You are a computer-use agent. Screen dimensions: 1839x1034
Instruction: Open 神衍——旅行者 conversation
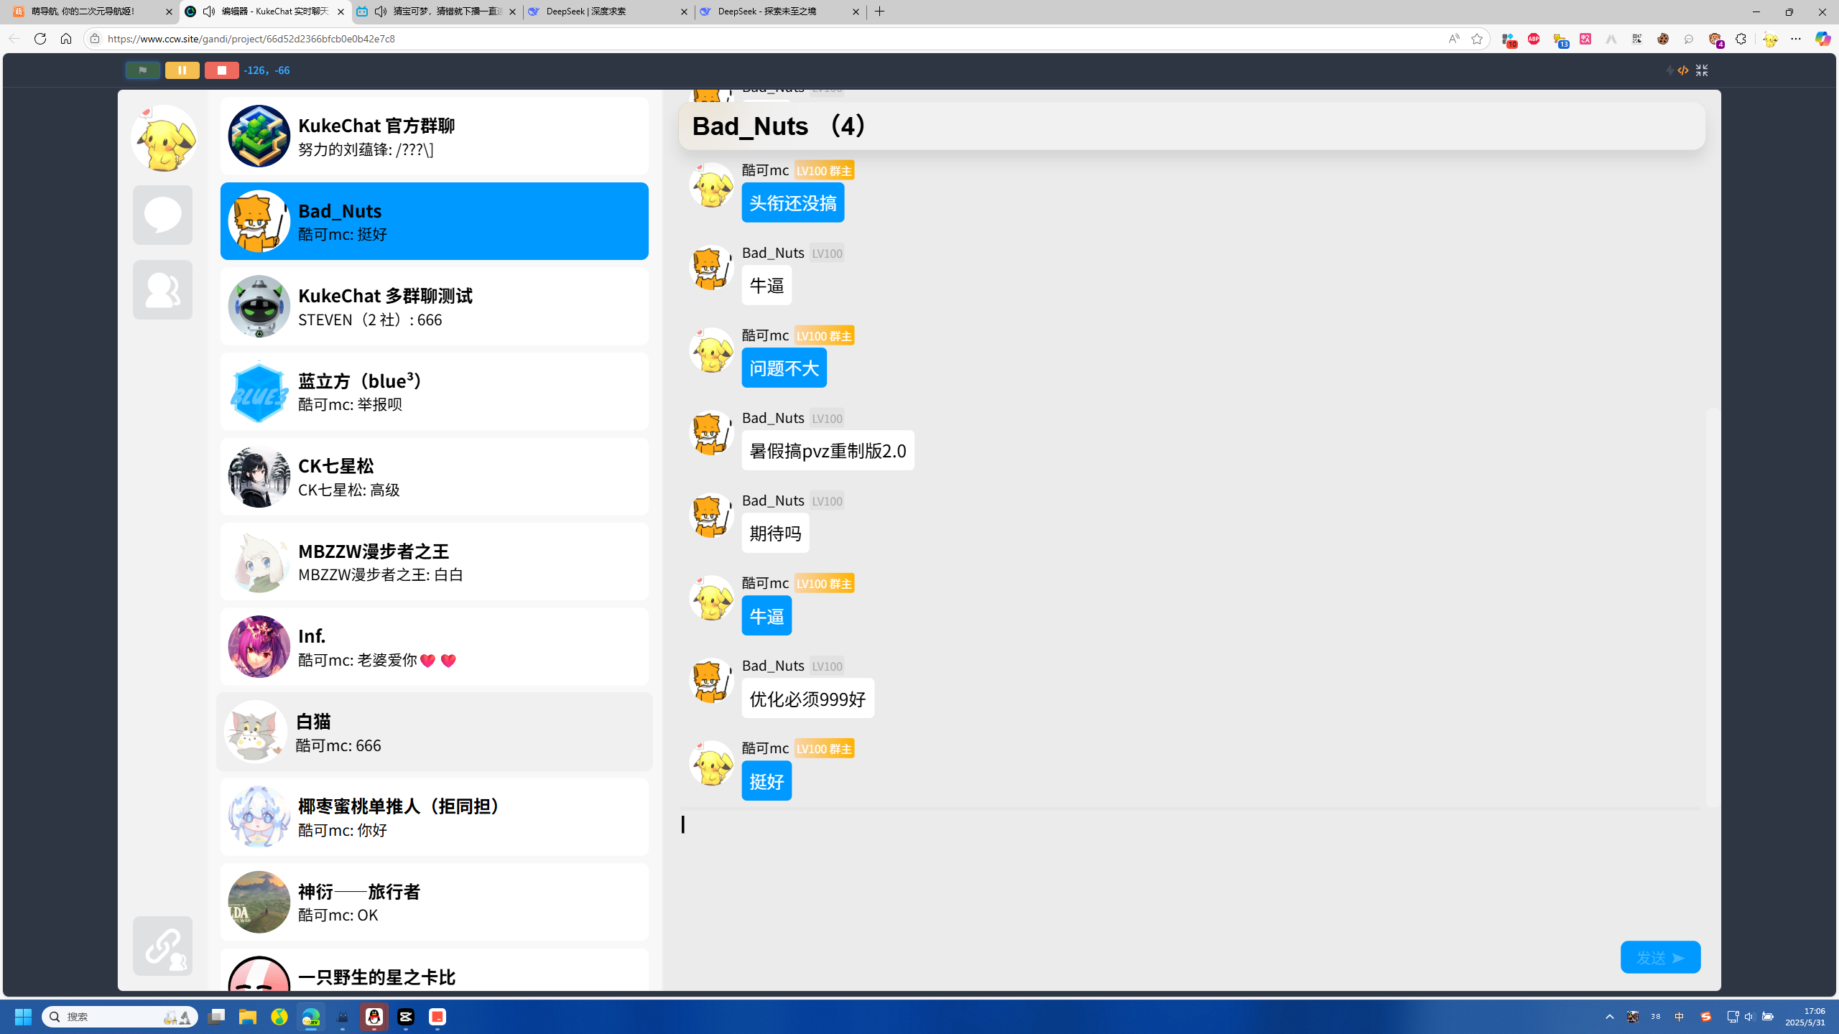pyautogui.click(x=434, y=902)
